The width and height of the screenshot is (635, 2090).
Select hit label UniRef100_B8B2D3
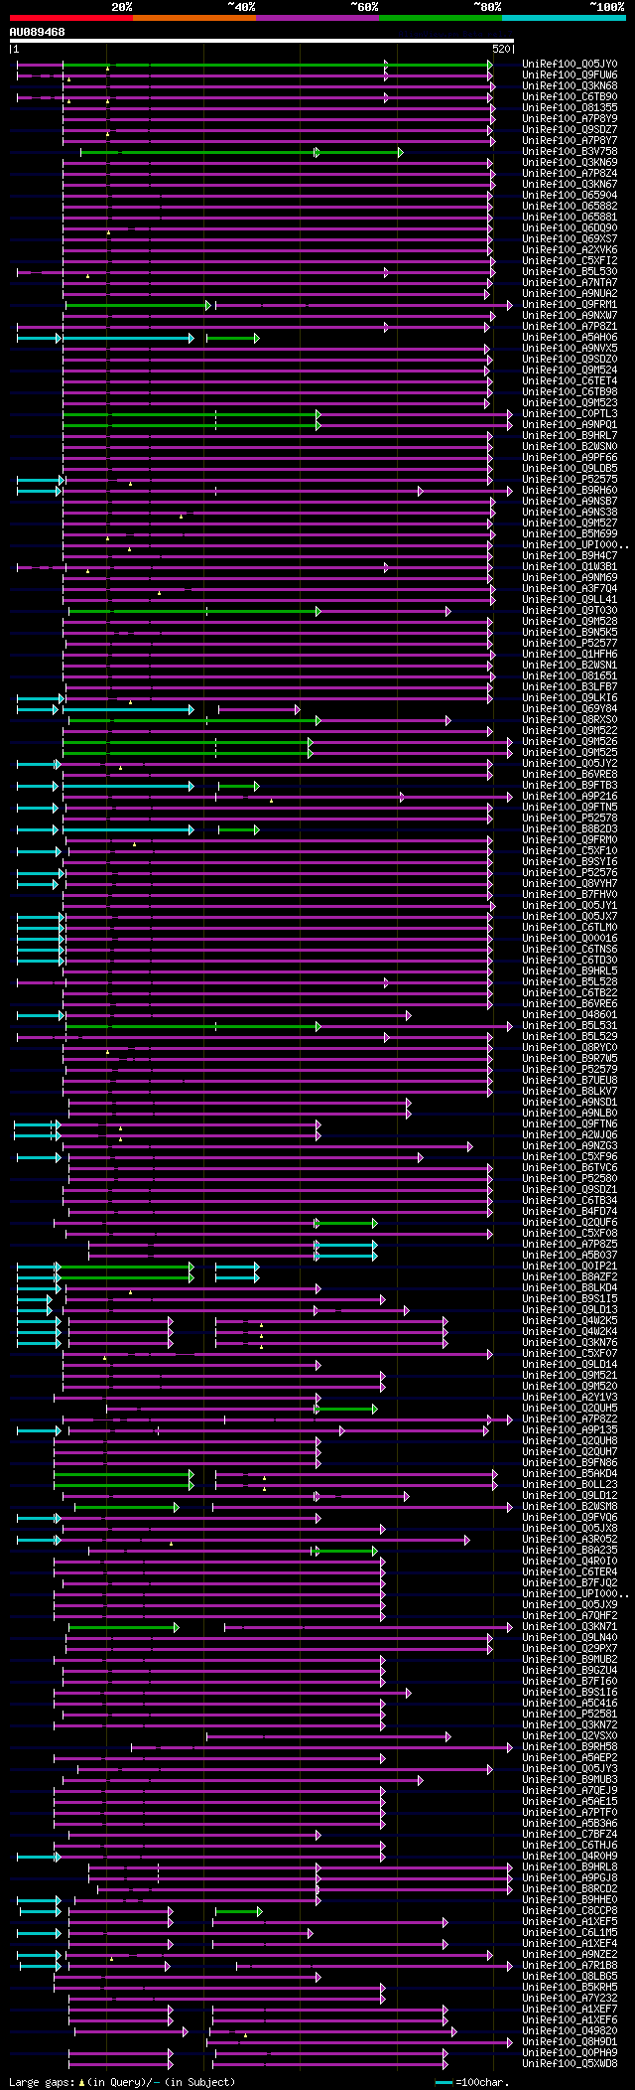coord(570,829)
